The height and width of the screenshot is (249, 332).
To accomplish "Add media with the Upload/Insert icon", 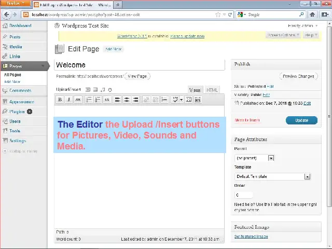I will [x=110, y=90].
